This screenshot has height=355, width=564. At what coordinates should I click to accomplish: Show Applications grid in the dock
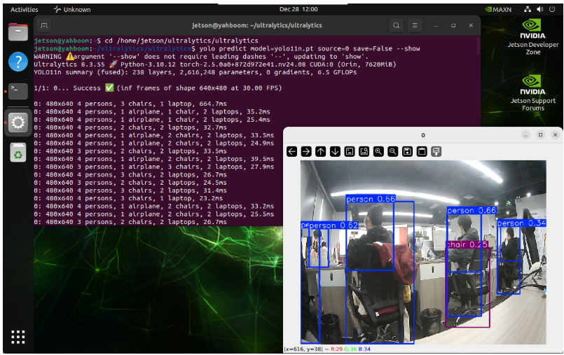point(18,337)
